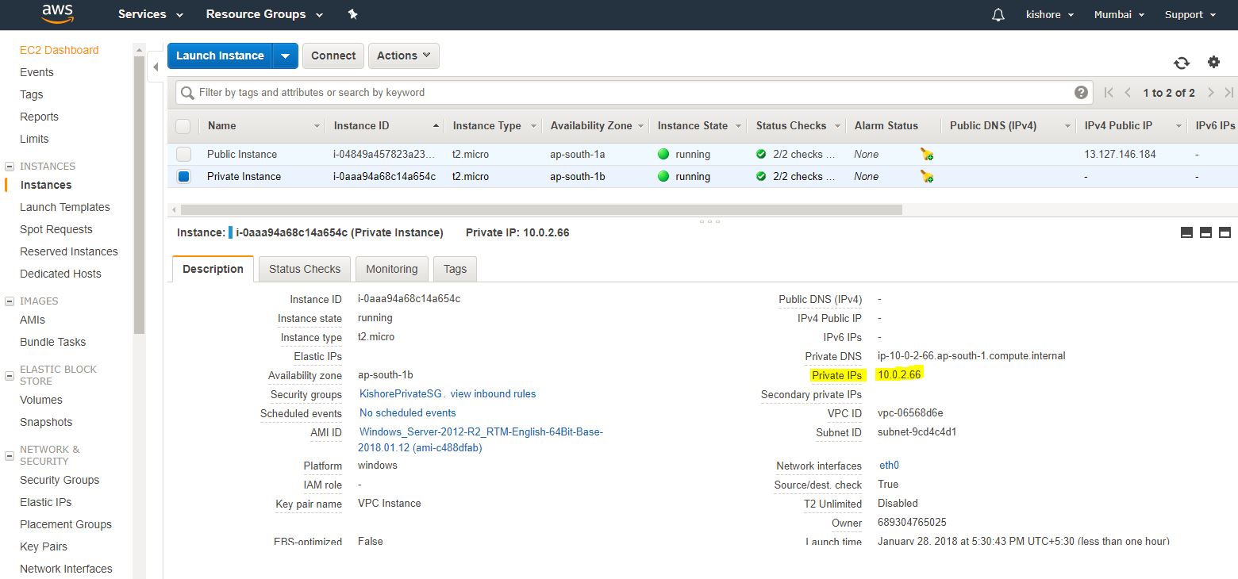Open table settings gear icon
The image size is (1238, 579).
pyautogui.click(x=1213, y=63)
